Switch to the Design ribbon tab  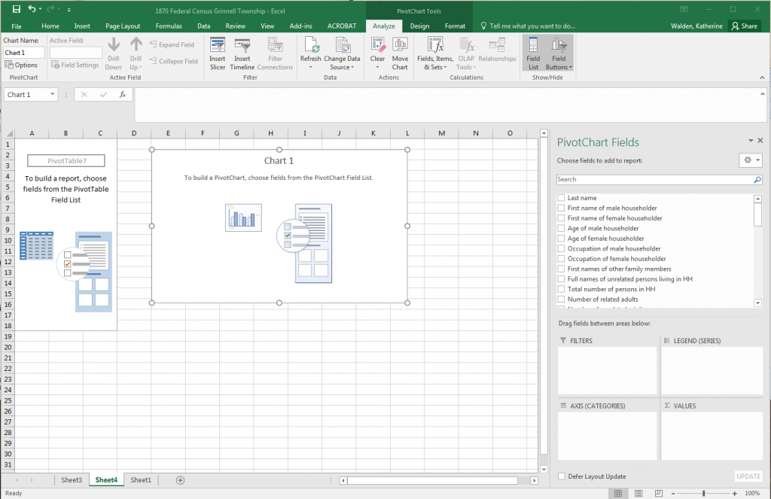(419, 26)
